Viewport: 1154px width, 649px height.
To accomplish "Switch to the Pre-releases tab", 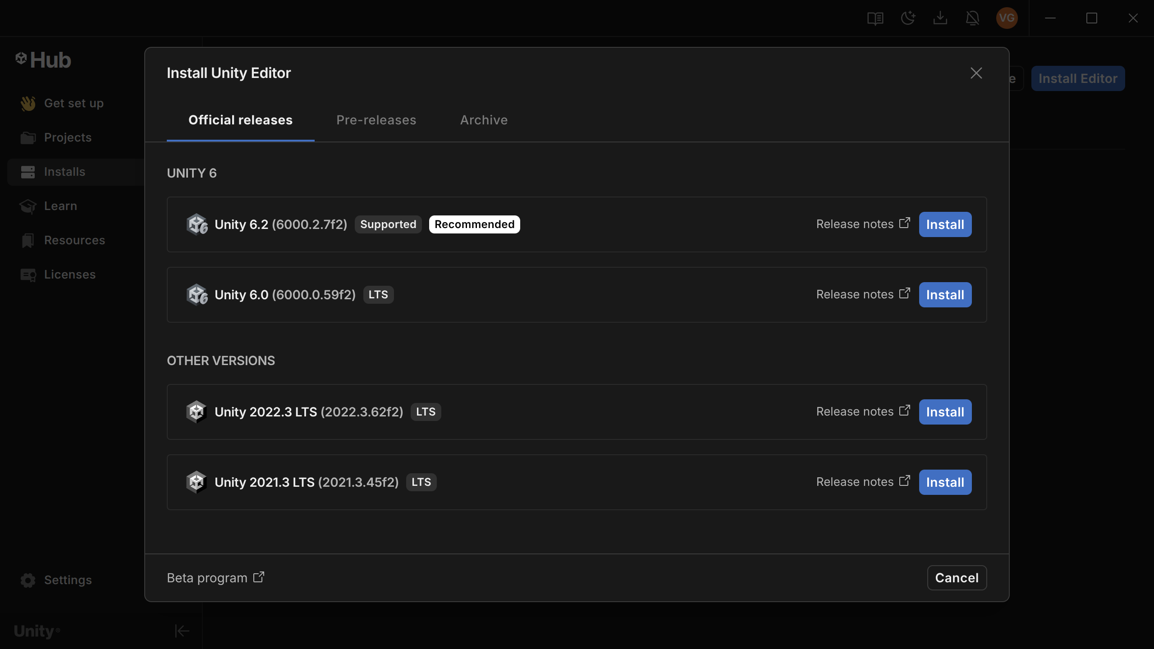I will pos(376,120).
